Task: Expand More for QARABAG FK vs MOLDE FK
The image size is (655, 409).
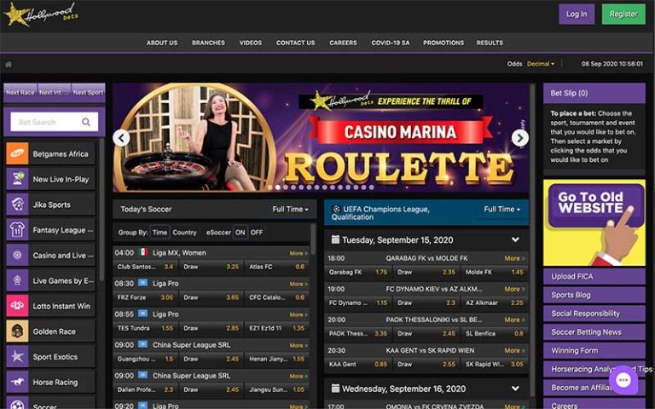Action: (514, 258)
